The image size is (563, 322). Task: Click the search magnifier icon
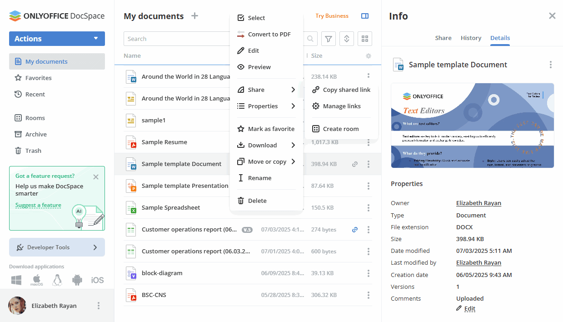(310, 39)
